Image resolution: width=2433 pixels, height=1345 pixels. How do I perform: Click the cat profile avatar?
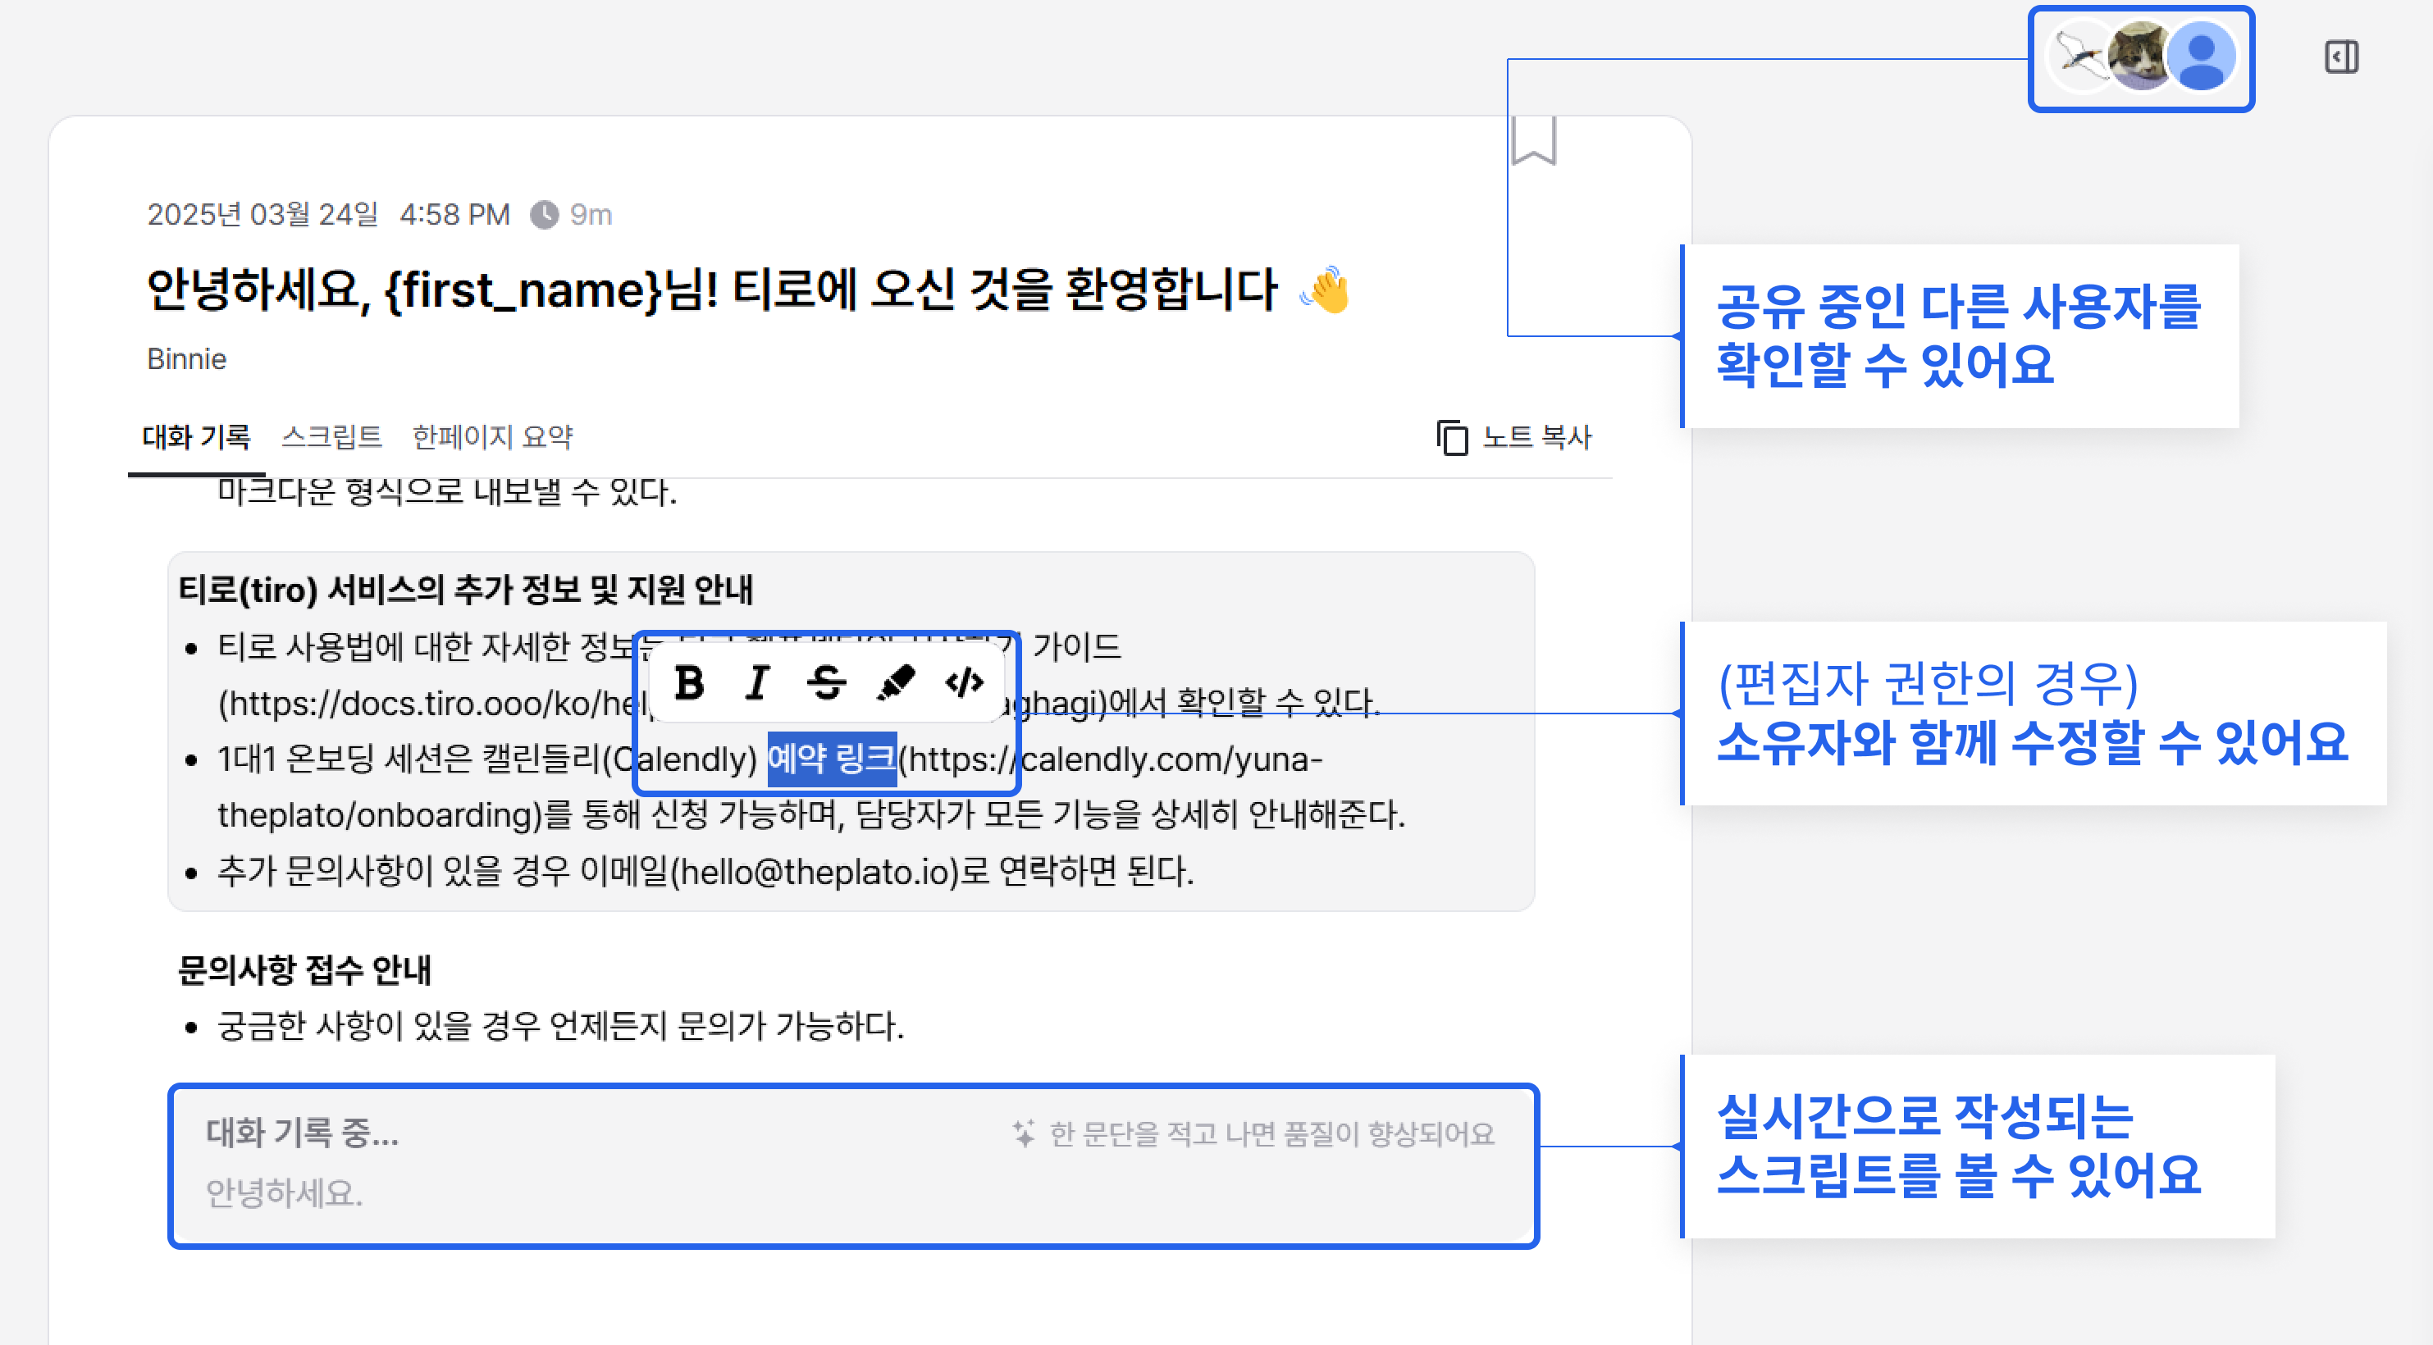click(2139, 57)
